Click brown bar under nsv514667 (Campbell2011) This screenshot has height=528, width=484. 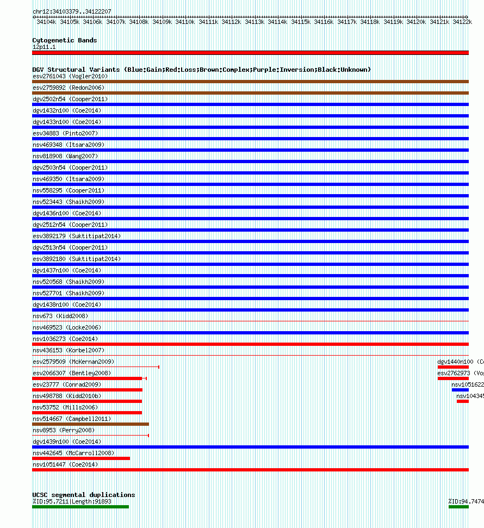pos(91,424)
